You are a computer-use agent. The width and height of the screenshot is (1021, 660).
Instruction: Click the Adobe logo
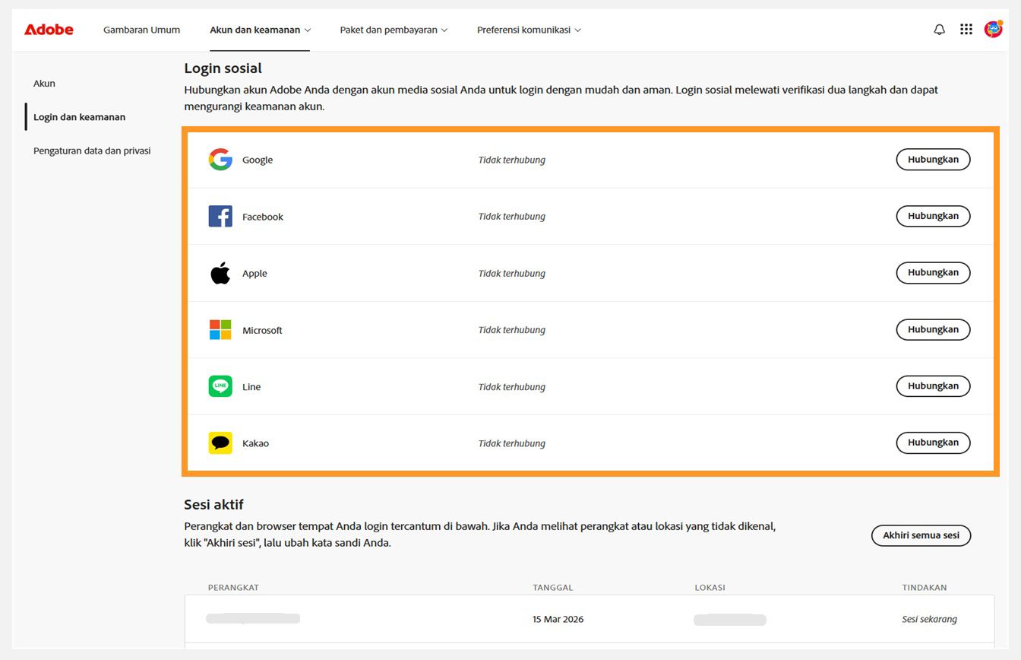49,30
